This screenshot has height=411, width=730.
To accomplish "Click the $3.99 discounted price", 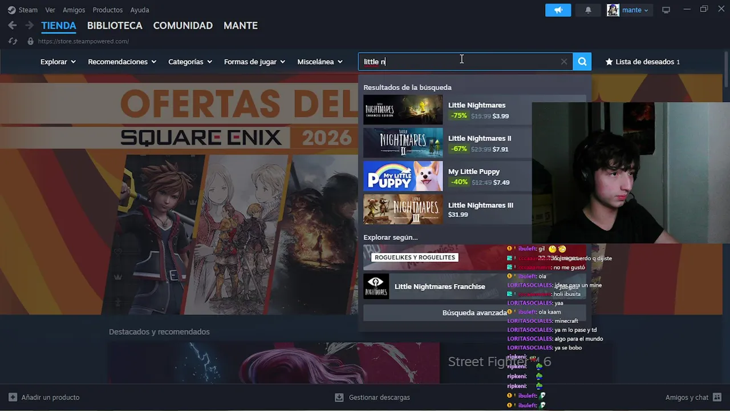I will click(x=501, y=116).
